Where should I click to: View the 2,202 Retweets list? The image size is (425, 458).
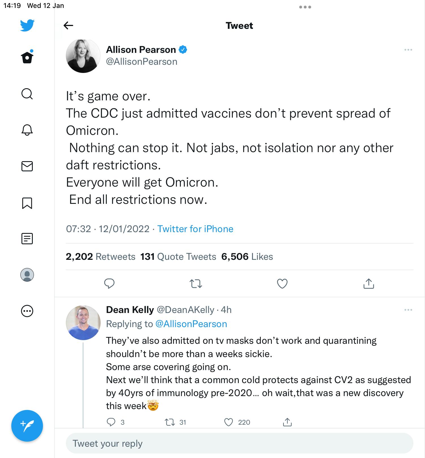pyautogui.click(x=101, y=256)
